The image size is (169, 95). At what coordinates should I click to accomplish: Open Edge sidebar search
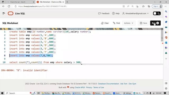pos(166,11)
